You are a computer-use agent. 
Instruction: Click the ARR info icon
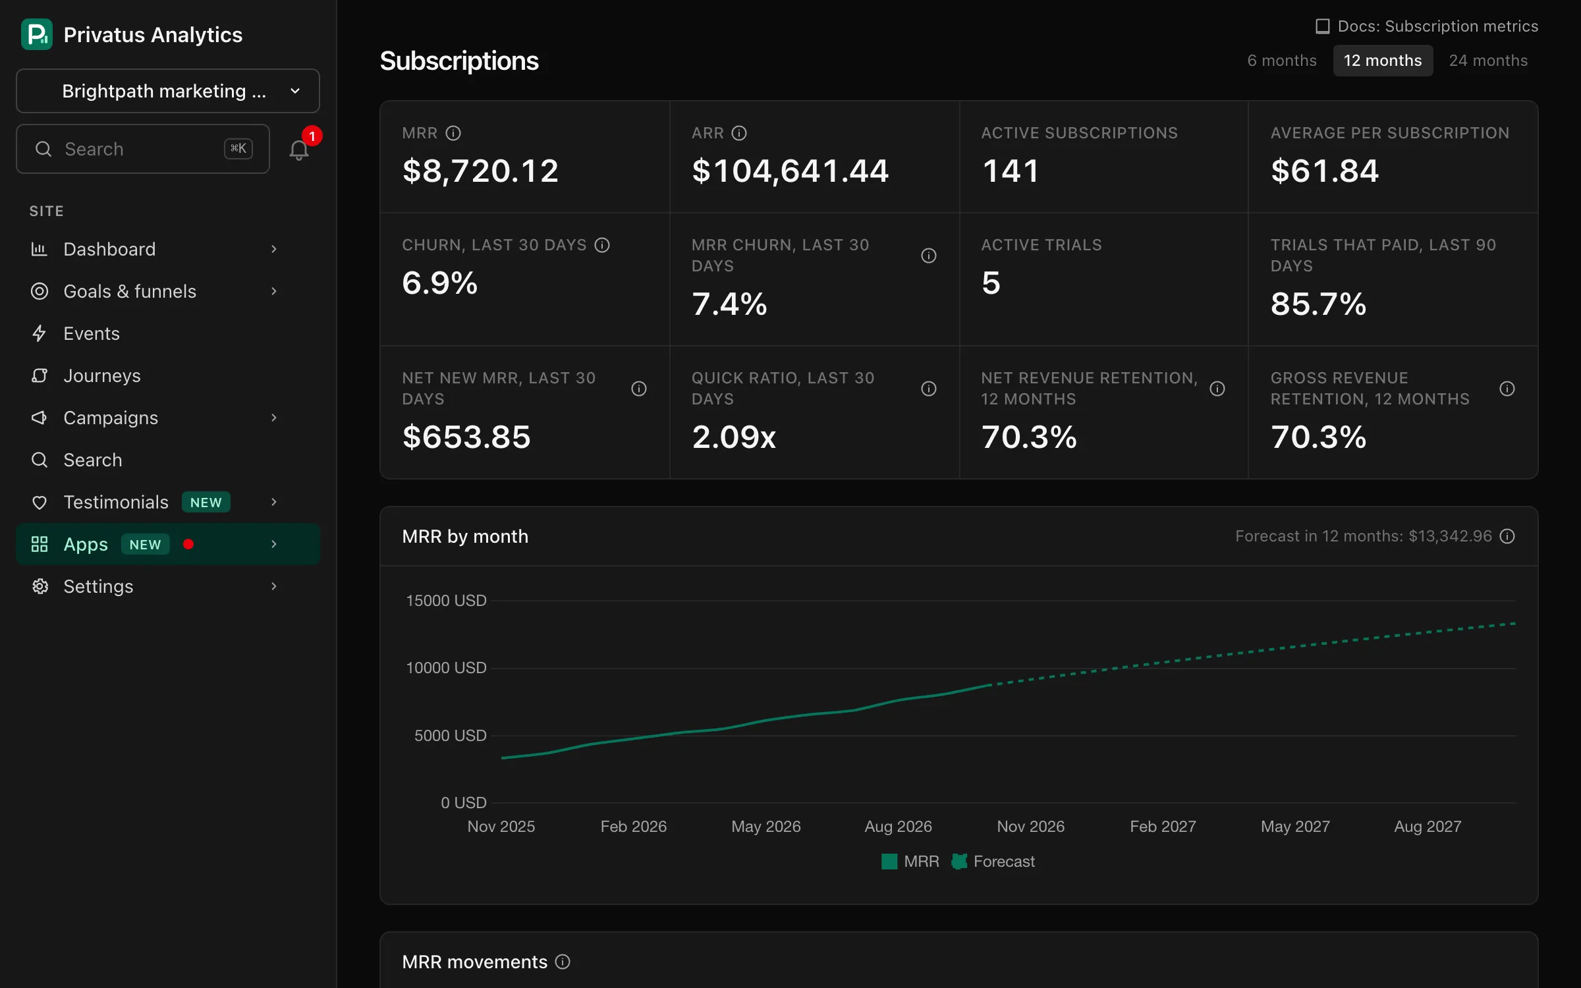click(739, 133)
